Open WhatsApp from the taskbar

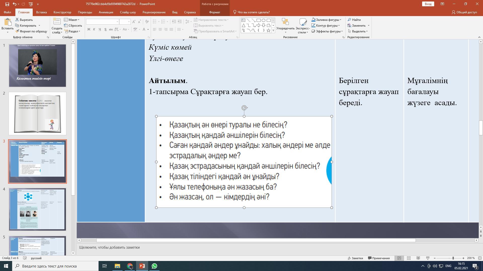tap(154, 266)
